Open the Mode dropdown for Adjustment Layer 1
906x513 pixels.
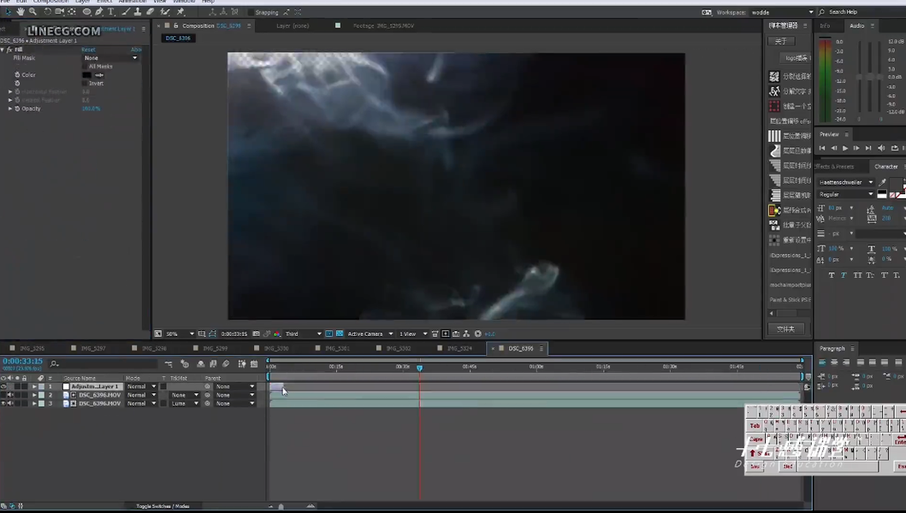point(141,386)
